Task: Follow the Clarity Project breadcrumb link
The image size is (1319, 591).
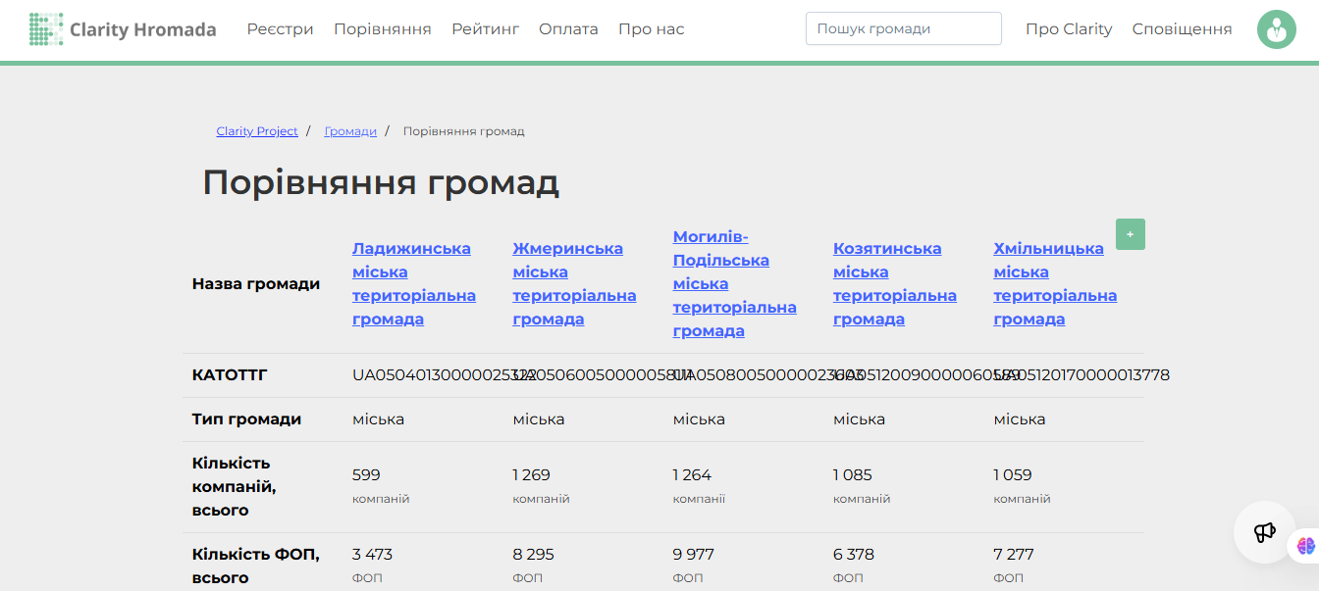Action: [257, 131]
